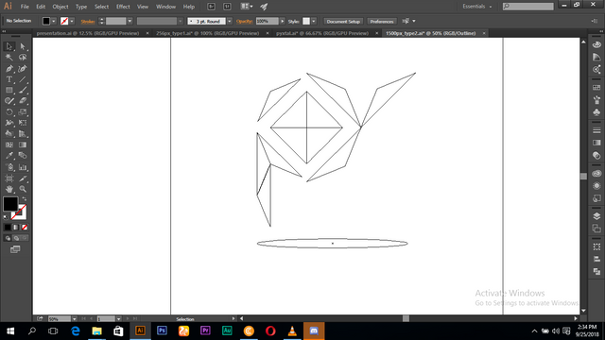Click the horizontal scrollbar thumb
This screenshot has width=605, height=340.
point(406,318)
